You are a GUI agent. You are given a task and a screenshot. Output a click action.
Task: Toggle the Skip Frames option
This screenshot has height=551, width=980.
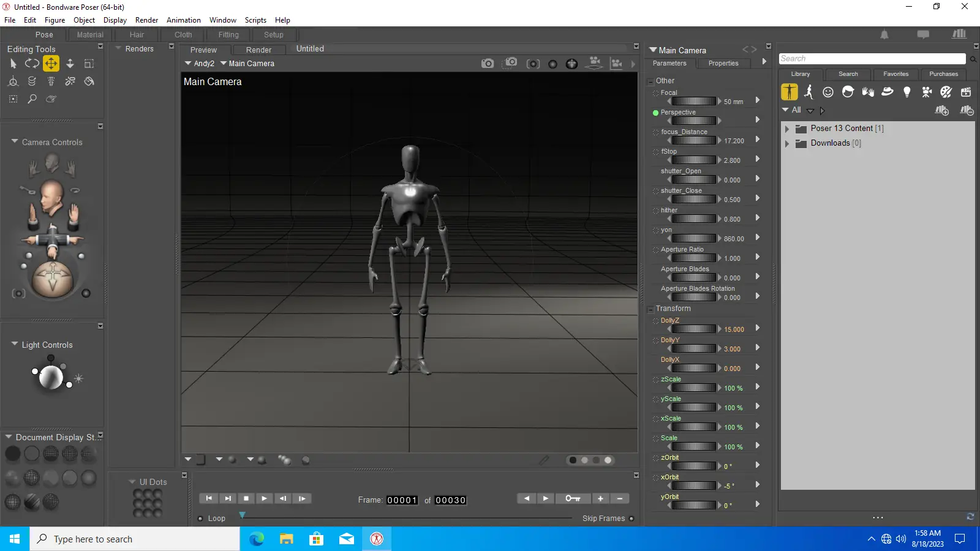[x=631, y=519]
